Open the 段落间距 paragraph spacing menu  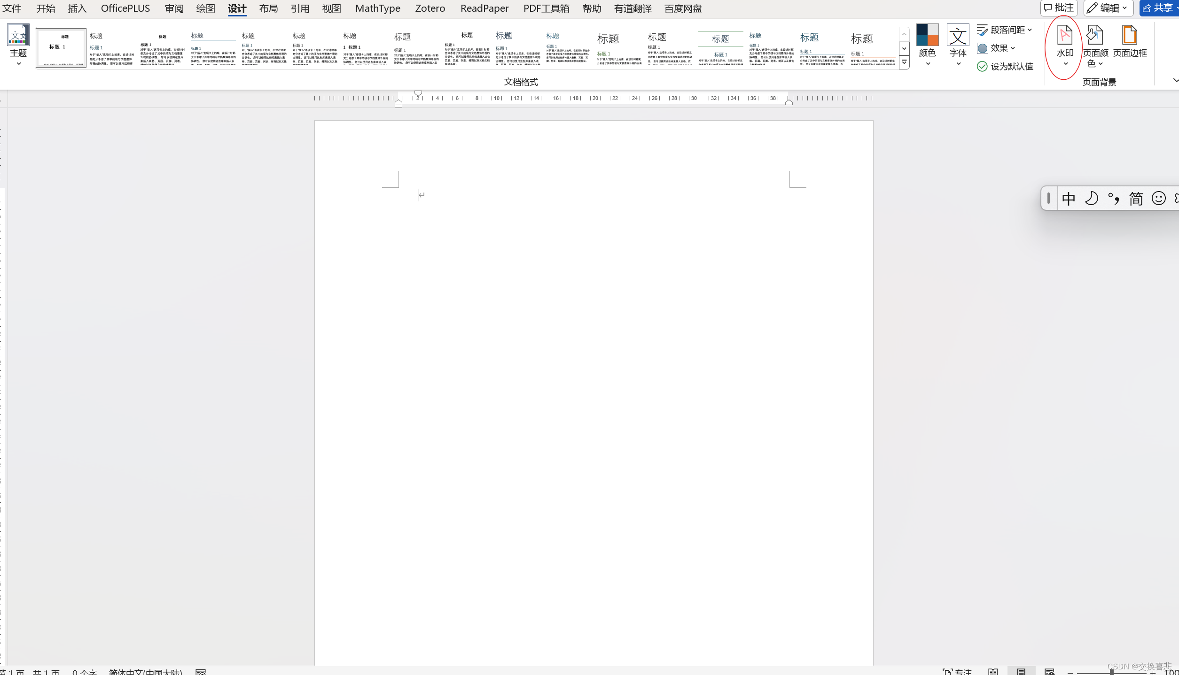(1004, 30)
